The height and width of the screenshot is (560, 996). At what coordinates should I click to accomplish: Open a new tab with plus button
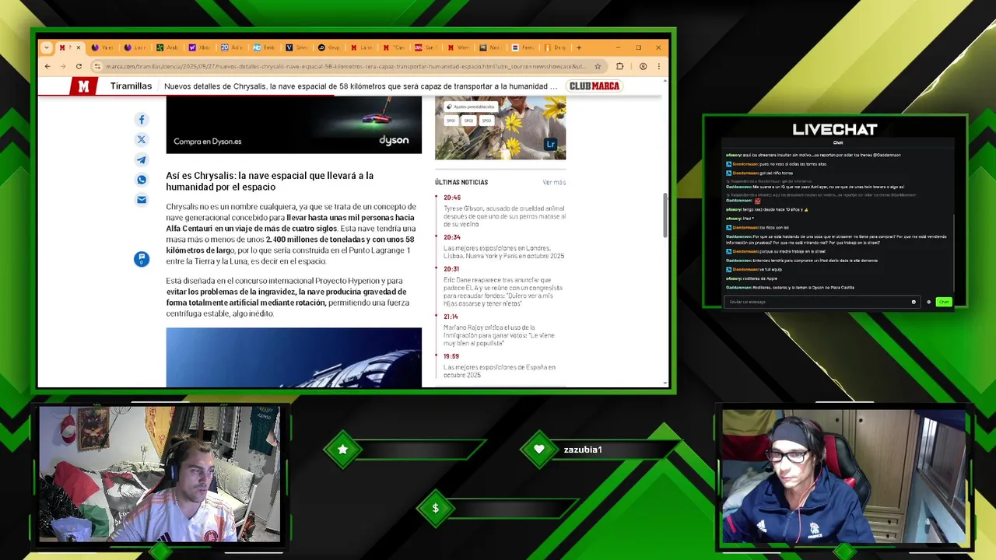pyautogui.click(x=578, y=47)
